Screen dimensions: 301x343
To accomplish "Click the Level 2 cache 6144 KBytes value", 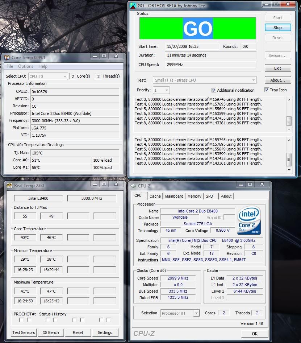I will coord(244,291).
